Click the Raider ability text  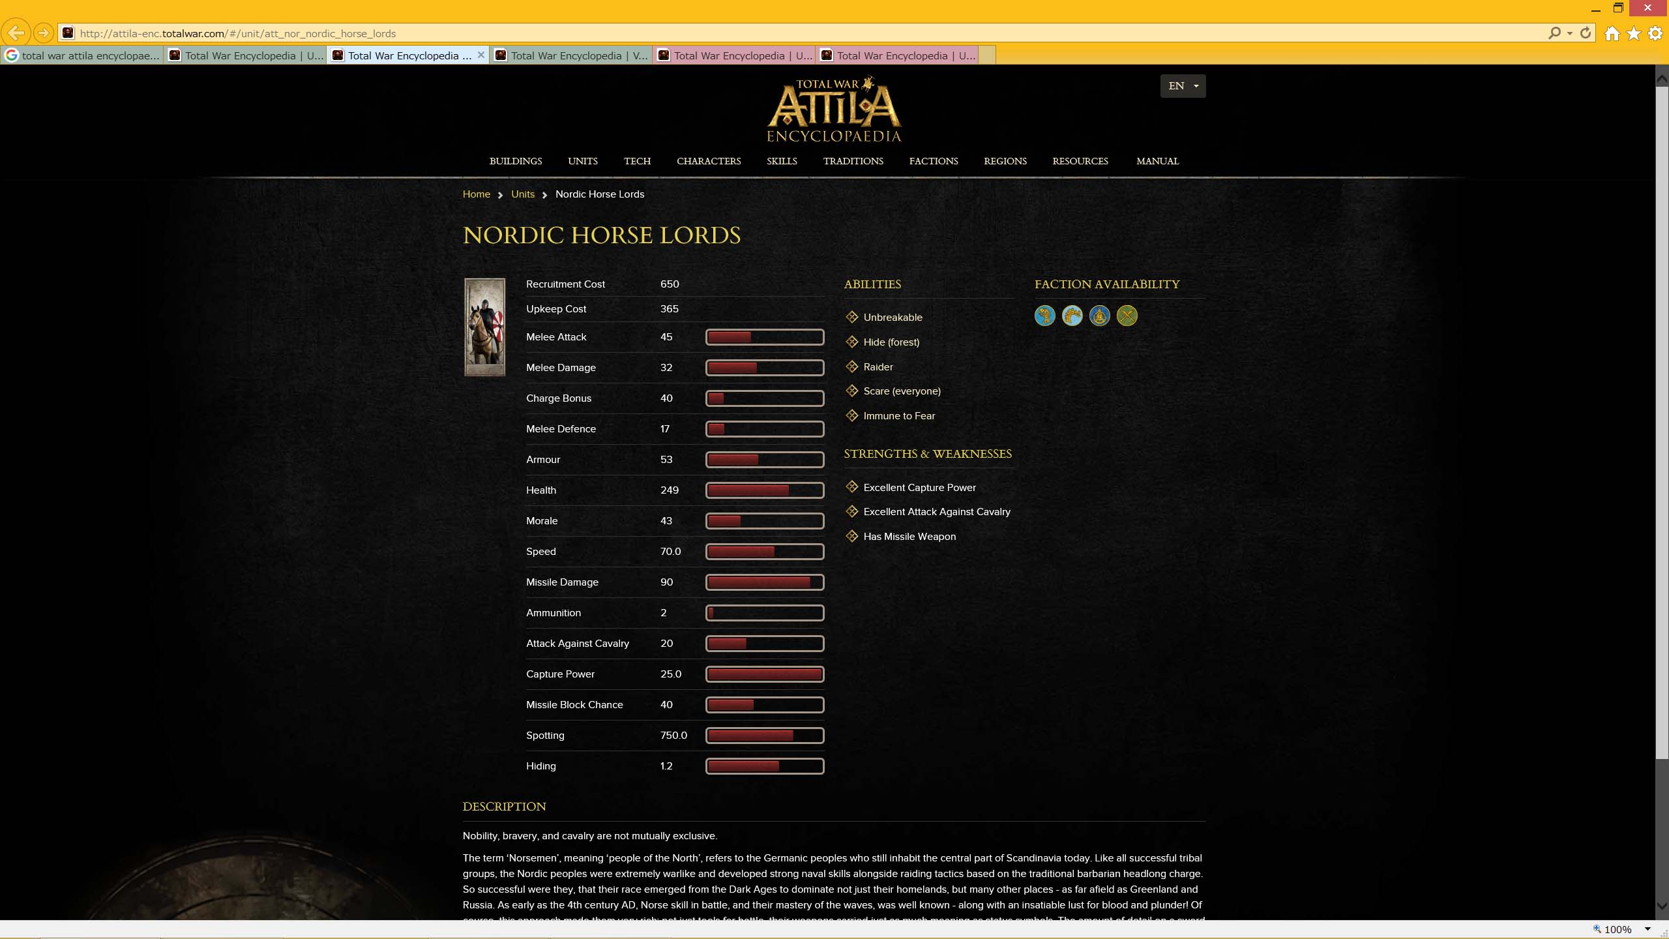pos(878,367)
